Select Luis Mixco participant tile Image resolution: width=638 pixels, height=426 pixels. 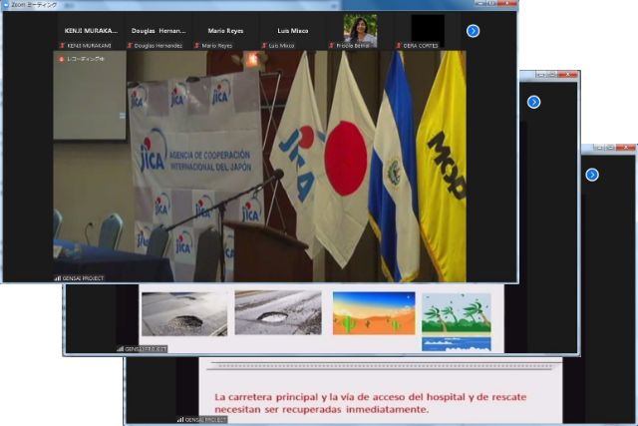[292, 31]
